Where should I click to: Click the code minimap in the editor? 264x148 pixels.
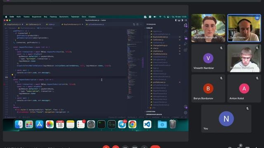[x=134, y=64]
